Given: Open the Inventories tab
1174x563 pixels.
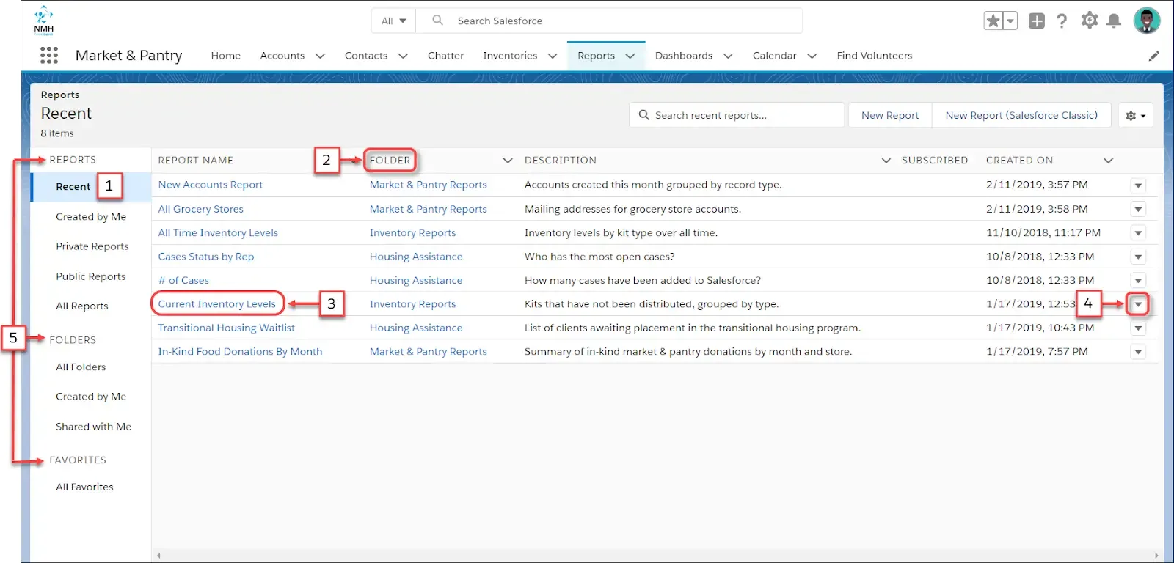Looking at the screenshot, I should coord(510,56).
